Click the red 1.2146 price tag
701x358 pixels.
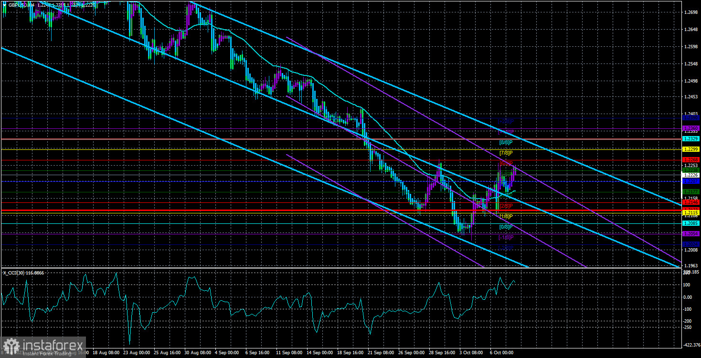pos(691,202)
